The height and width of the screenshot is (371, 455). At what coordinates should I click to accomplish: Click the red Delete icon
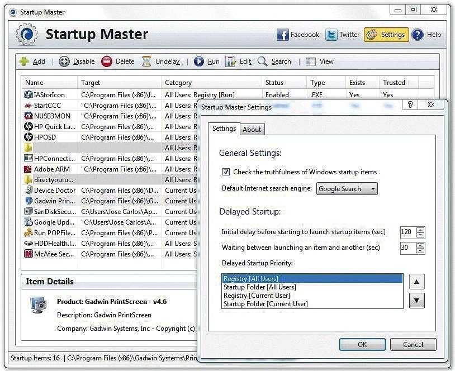pyautogui.click(x=107, y=61)
